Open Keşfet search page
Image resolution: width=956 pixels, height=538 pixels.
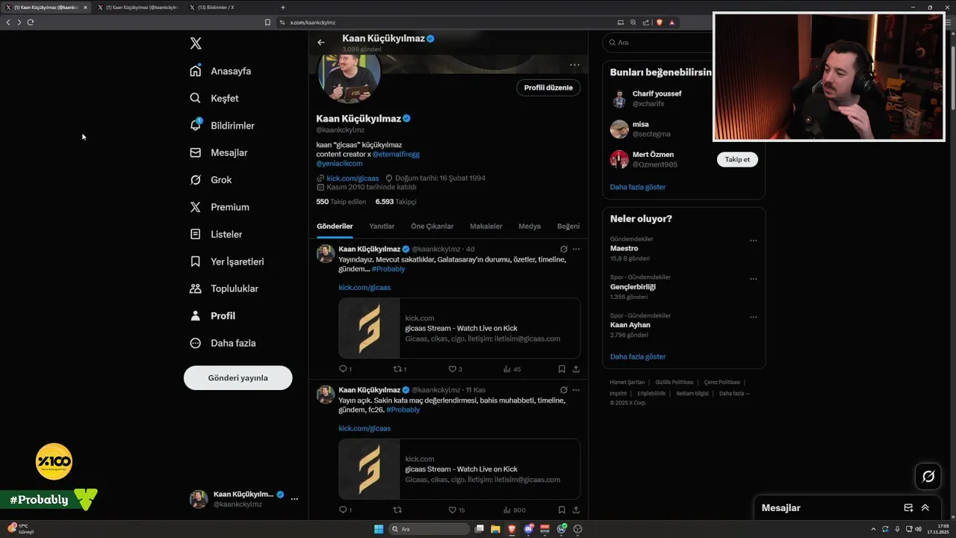[214, 98]
